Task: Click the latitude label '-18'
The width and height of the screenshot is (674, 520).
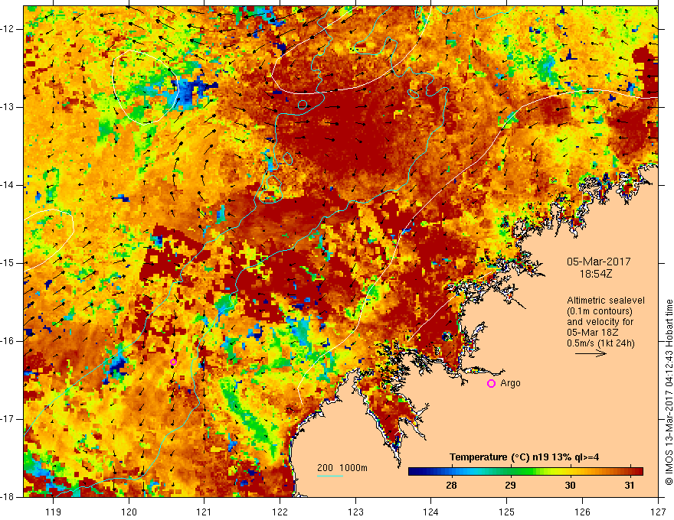Action: pyautogui.click(x=8, y=497)
